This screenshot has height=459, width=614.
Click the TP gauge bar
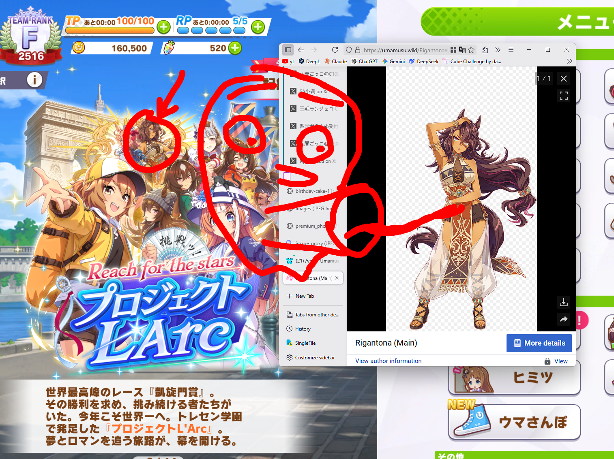coord(109,30)
